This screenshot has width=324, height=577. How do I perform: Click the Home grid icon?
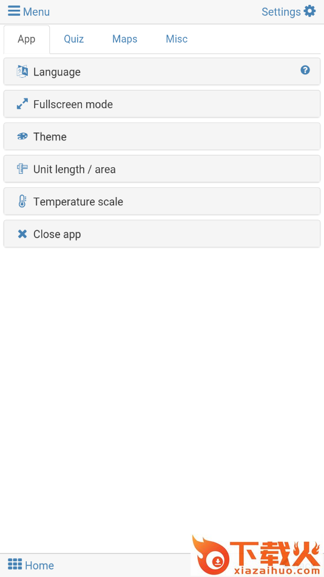pyautogui.click(x=15, y=564)
